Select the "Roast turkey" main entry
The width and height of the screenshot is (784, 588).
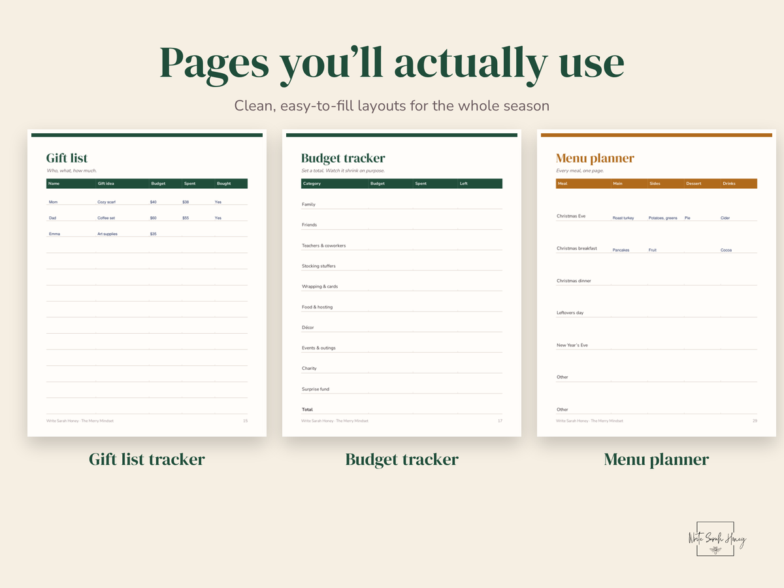point(623,218)
